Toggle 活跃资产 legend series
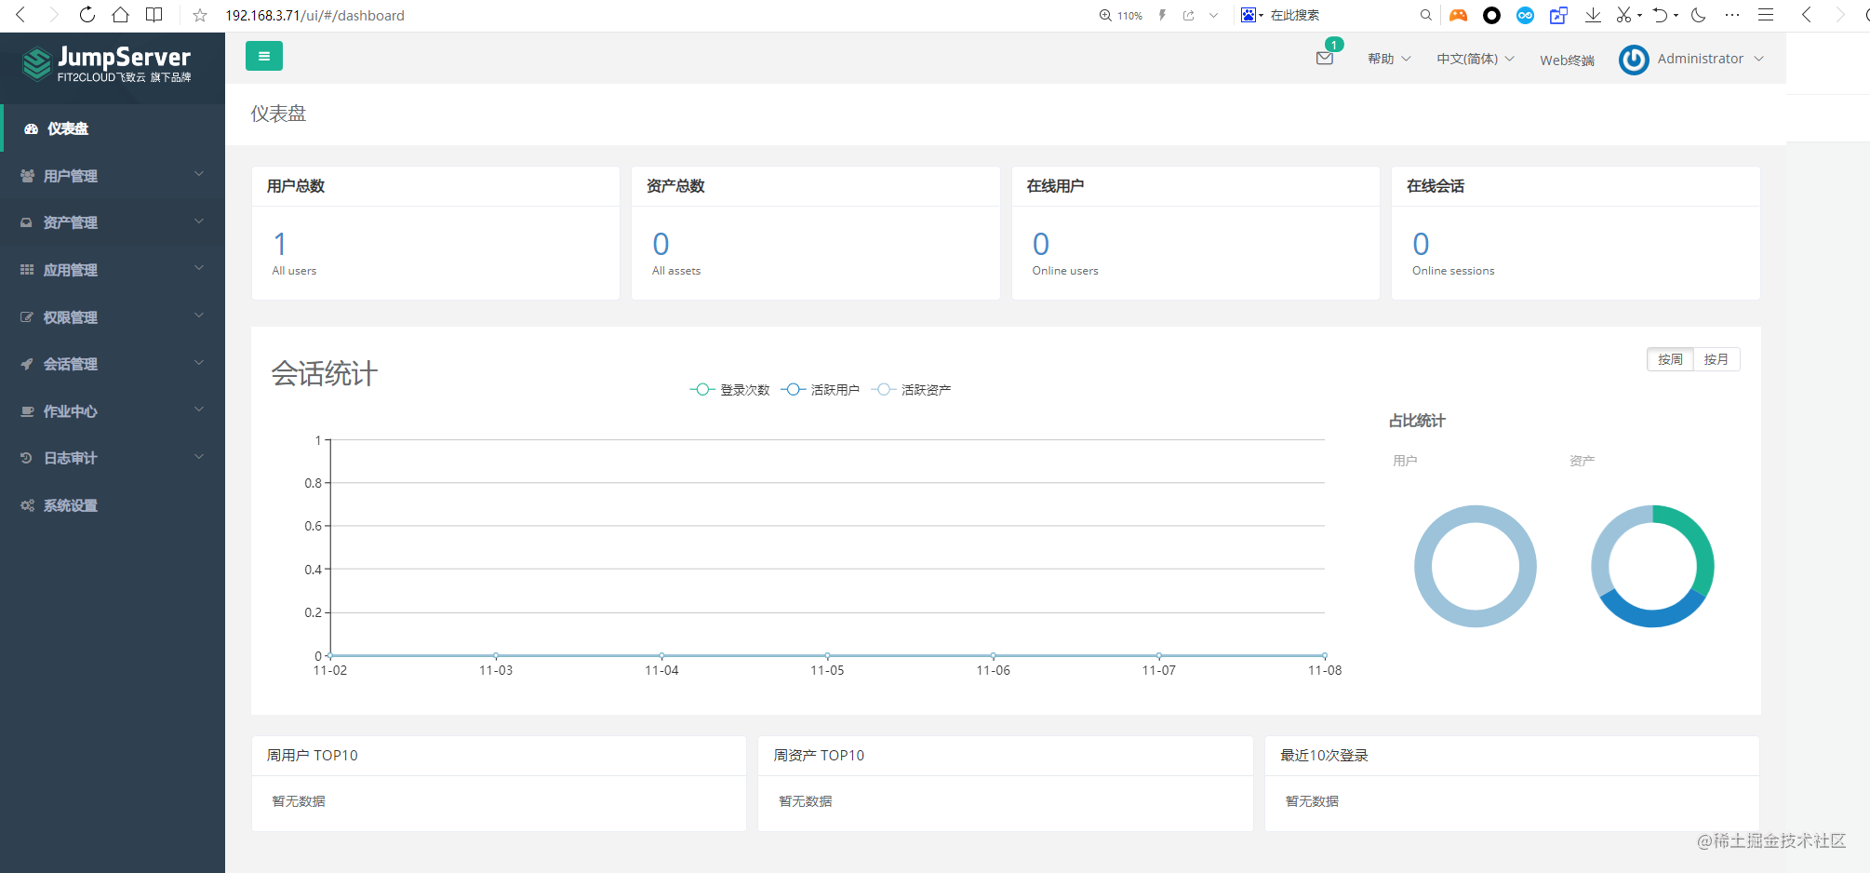 (x=911, y=390)
